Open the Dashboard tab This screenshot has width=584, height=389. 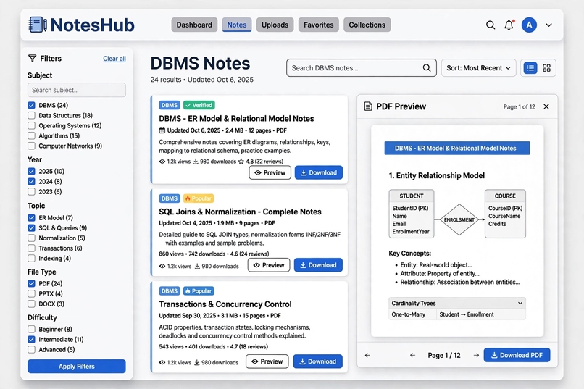pos(194,25)
